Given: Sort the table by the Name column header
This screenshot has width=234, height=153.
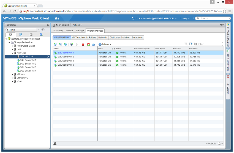Looking at the screenshot, I should click(x=75, y=49).
